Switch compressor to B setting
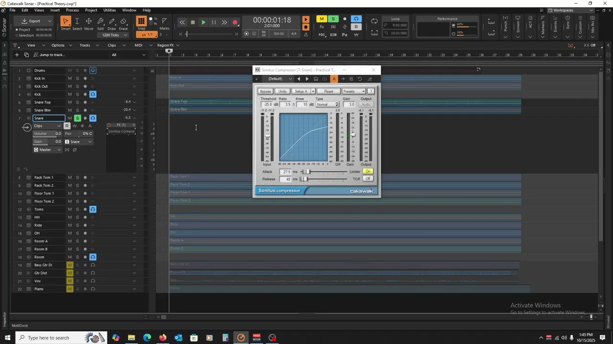This screenshot has width=613, height=344. 351,79
